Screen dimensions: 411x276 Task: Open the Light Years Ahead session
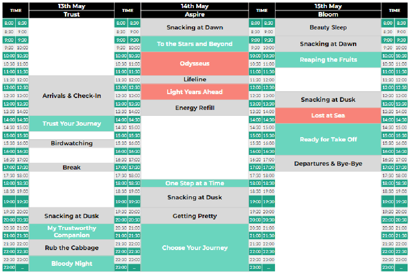point(194,92)
